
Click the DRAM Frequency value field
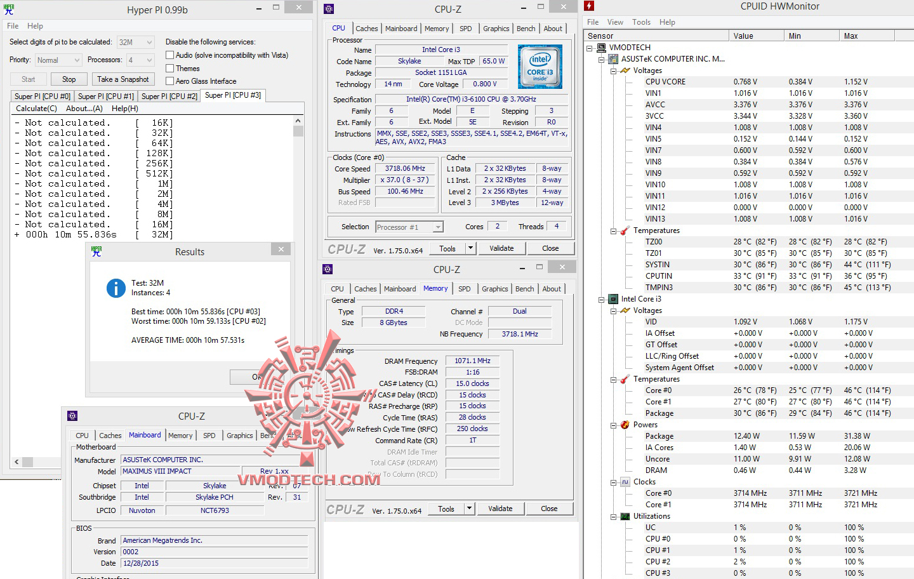click(472, 361)
